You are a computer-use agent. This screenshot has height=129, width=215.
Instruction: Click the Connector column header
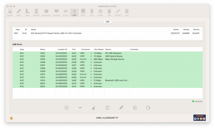pos(85,50)
